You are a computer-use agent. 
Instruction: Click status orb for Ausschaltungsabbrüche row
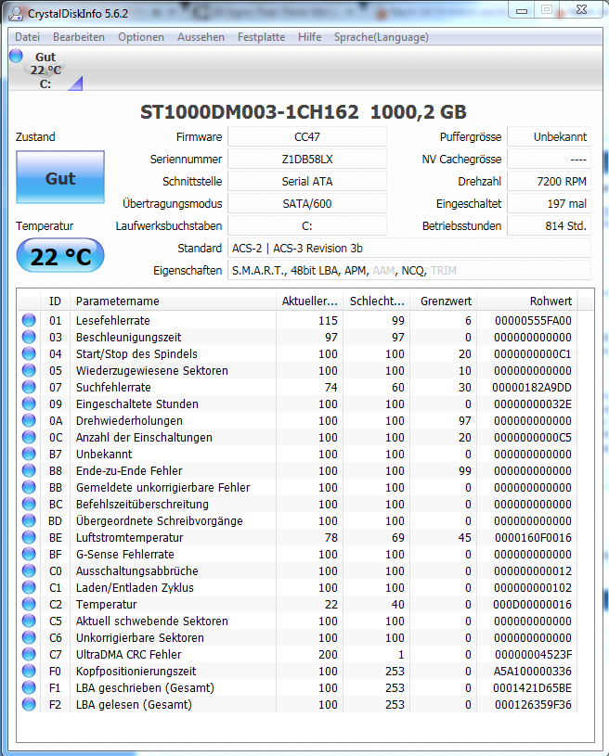coord(29,570)
